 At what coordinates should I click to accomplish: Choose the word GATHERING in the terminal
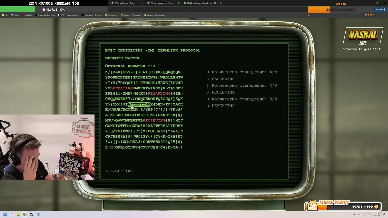[144, 77]
